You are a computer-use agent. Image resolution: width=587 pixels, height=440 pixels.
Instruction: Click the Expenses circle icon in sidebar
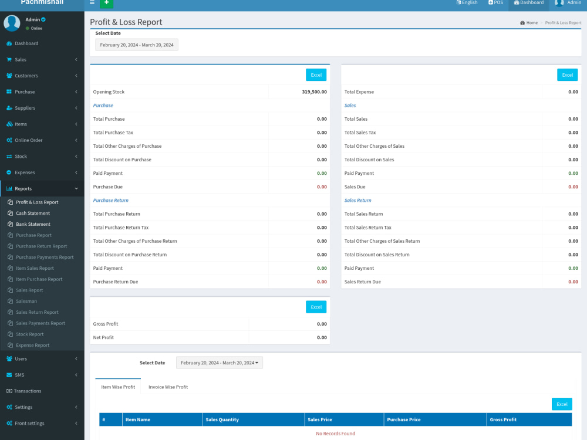[9, 172]
